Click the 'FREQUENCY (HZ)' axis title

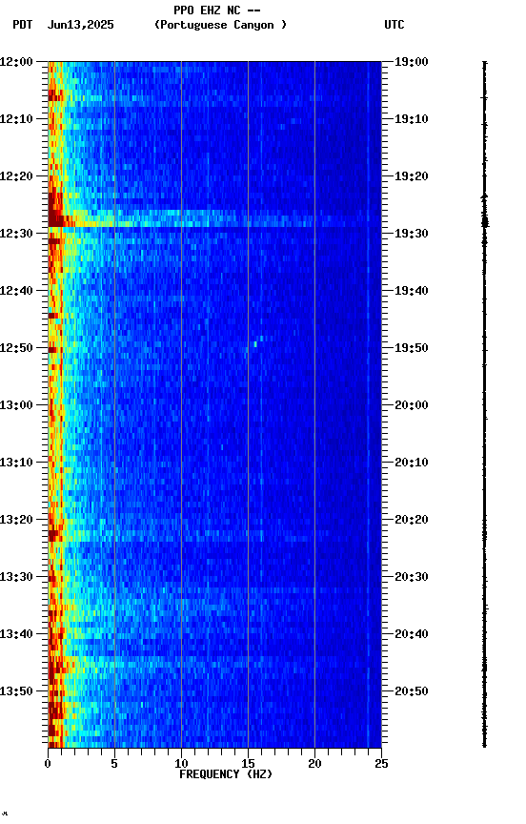click(226, 774)
